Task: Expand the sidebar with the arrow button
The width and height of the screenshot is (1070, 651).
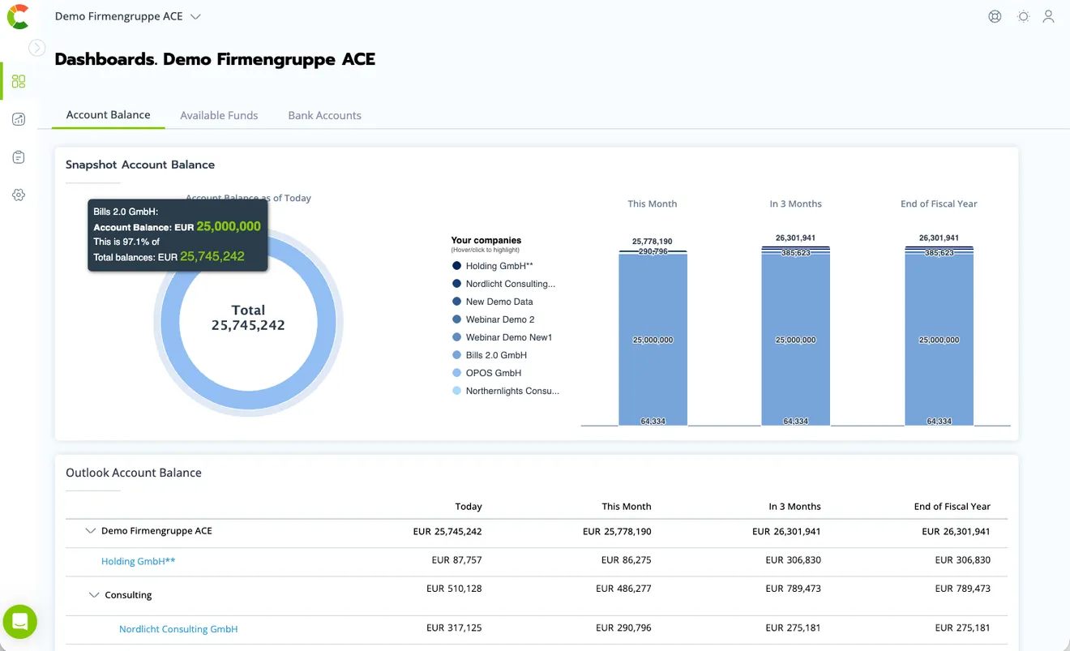Action: tap(36, 48)
